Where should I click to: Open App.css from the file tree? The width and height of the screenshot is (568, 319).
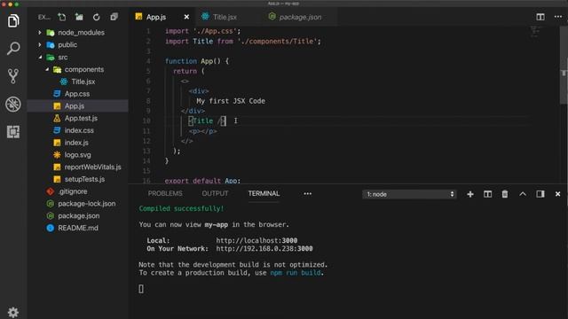pyautogui.click(x=77, y=94)
